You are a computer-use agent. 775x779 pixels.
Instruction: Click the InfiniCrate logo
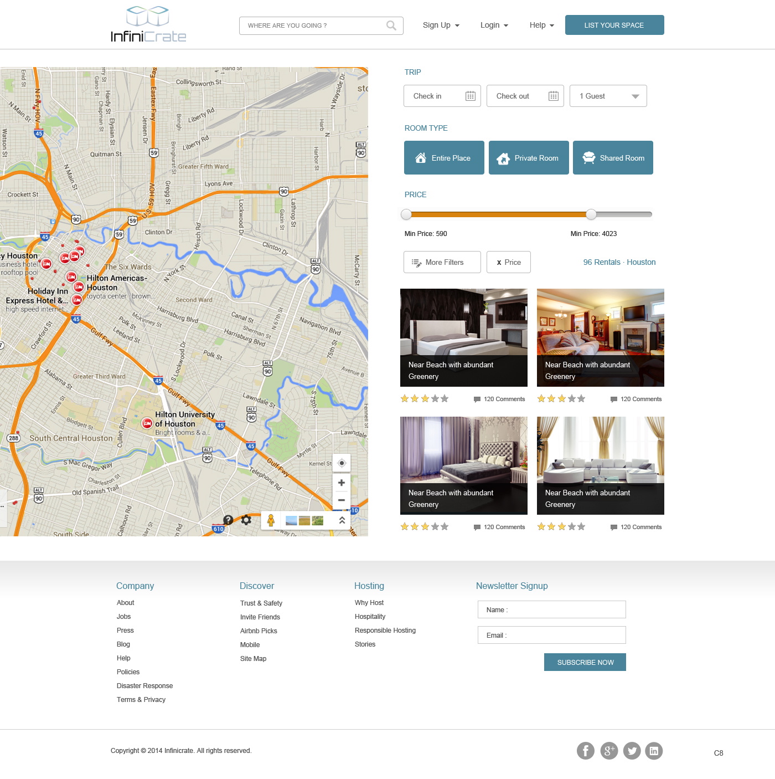pos(148,24)
